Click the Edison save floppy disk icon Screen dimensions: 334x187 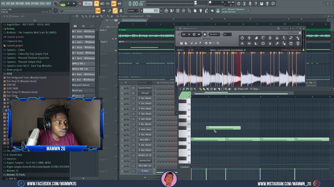(181, 43)
